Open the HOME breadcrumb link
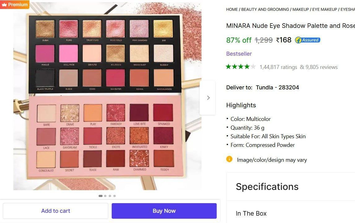This screenshot has width=355, height=223. click(232, 9)
